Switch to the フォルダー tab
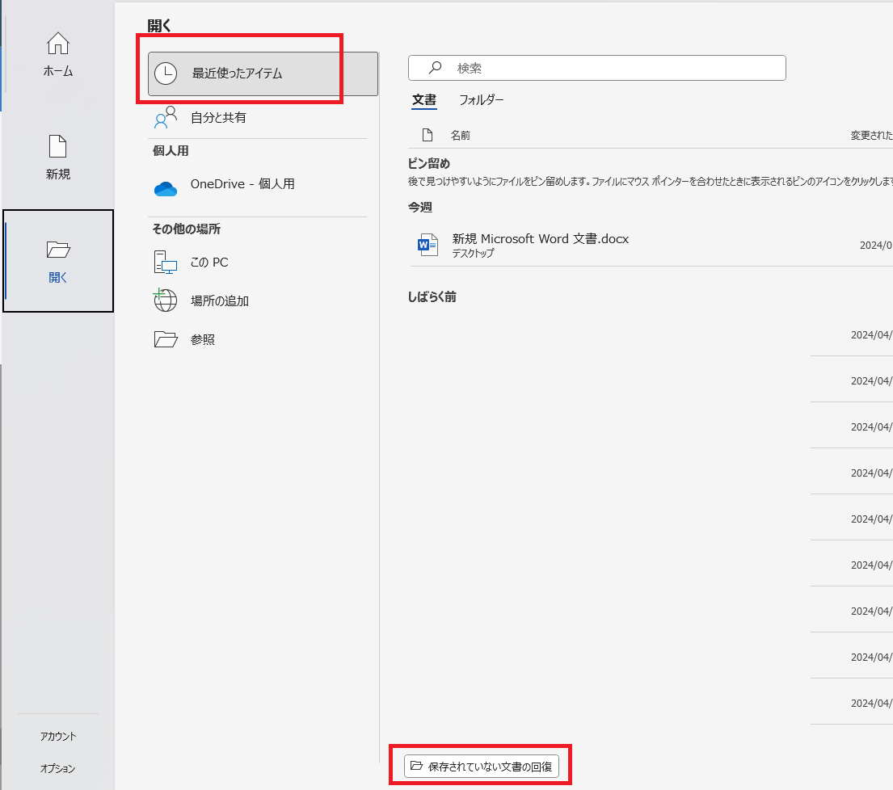This screenshot has width=893, height=790. point(483,99)
